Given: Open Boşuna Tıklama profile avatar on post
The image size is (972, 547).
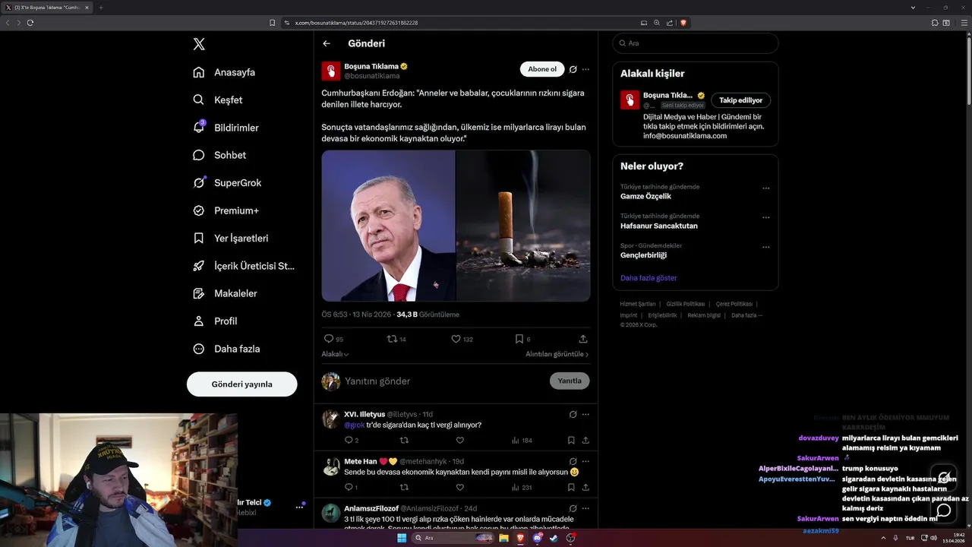Looking at the screenshot, I should [331, 71].
